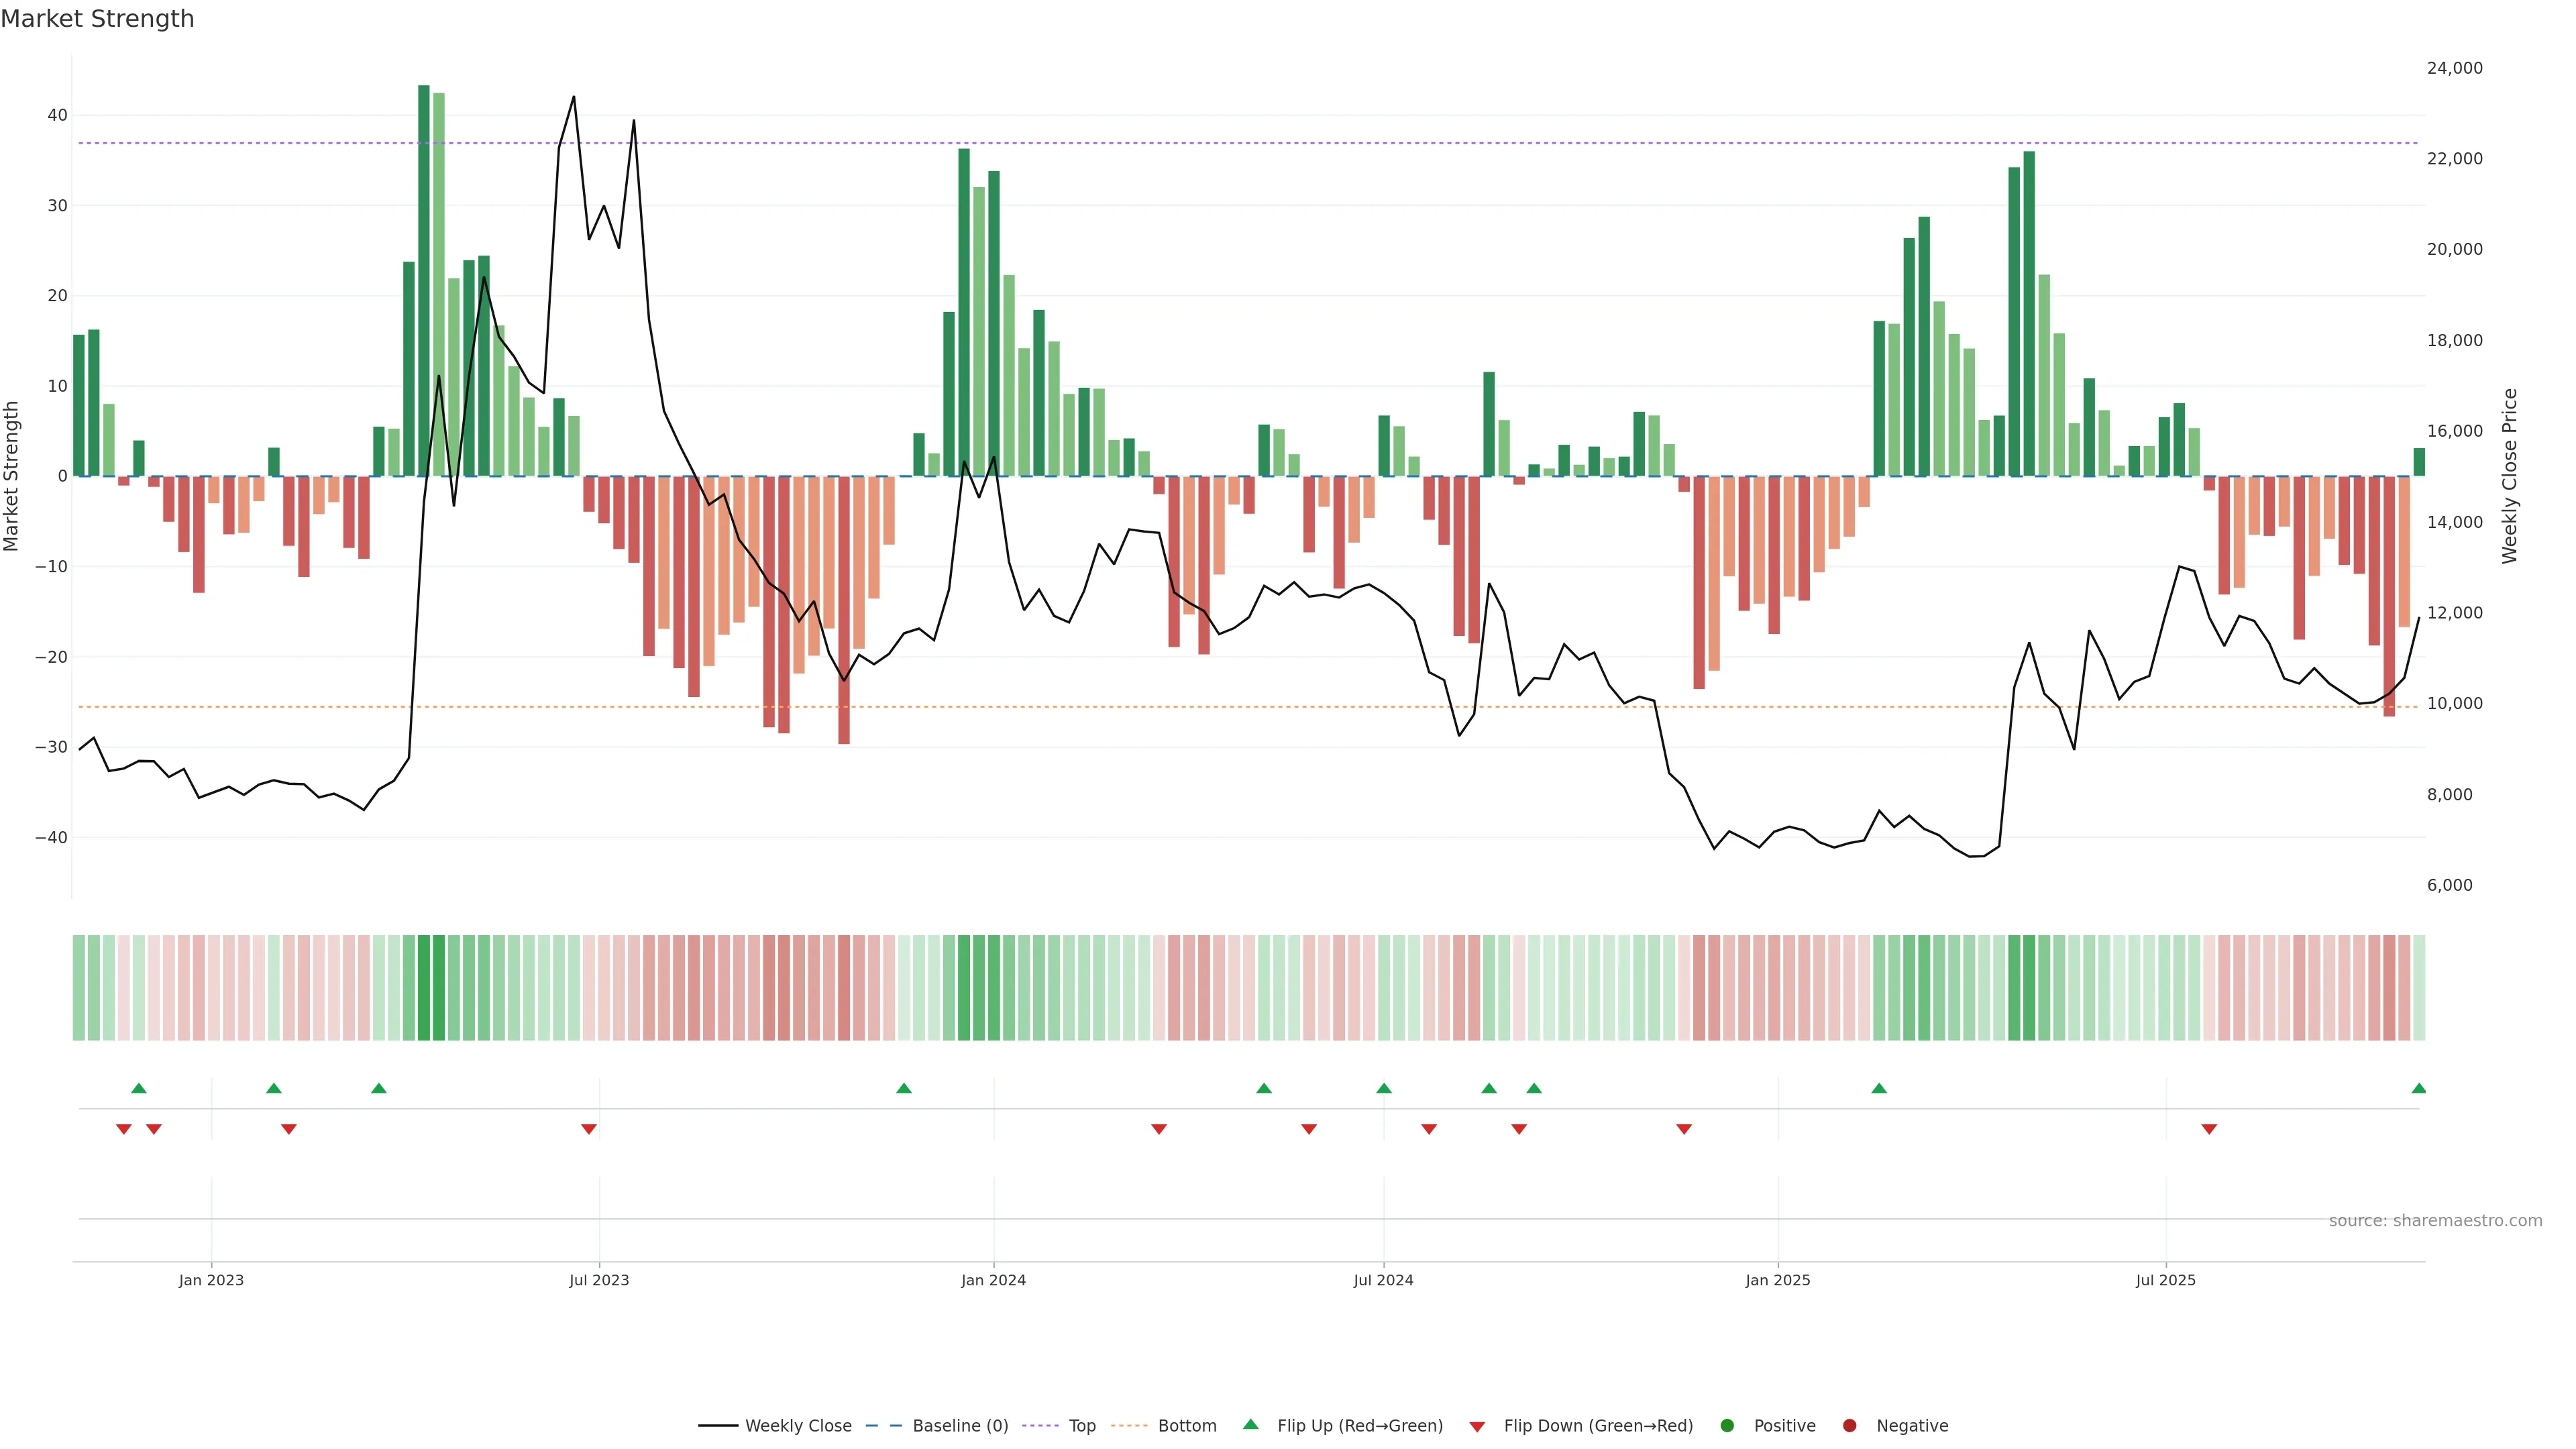Click the Jan 2024 x-axis label

pos(993,1280)
